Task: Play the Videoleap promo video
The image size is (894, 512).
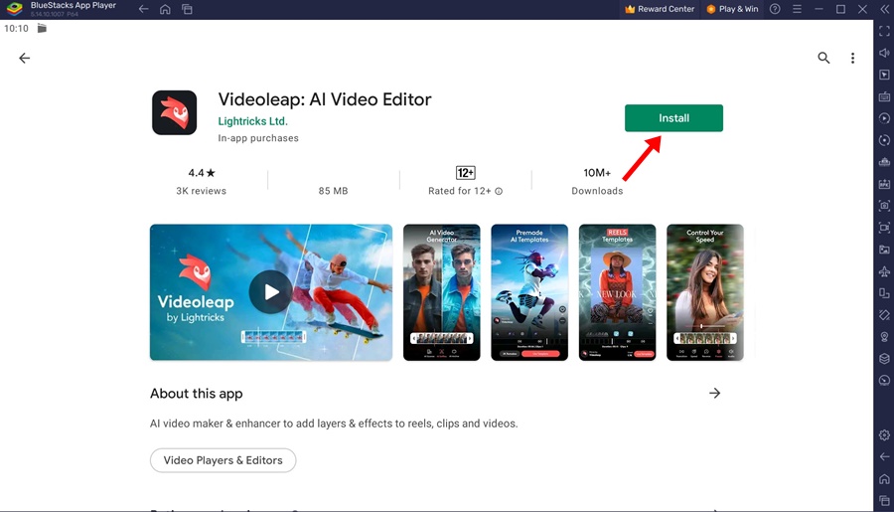Action: pos(271,292)
